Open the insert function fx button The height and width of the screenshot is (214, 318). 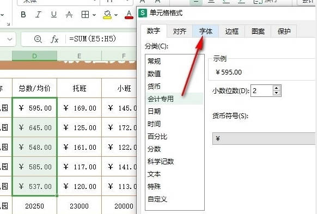pos(54,39)
